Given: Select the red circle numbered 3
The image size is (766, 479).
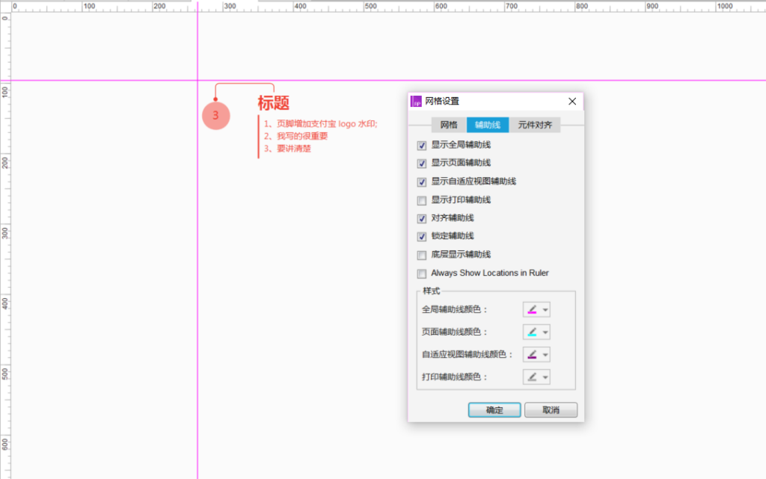Looking at the screenshot, I should pyautogui.click(x=216, y=116).
